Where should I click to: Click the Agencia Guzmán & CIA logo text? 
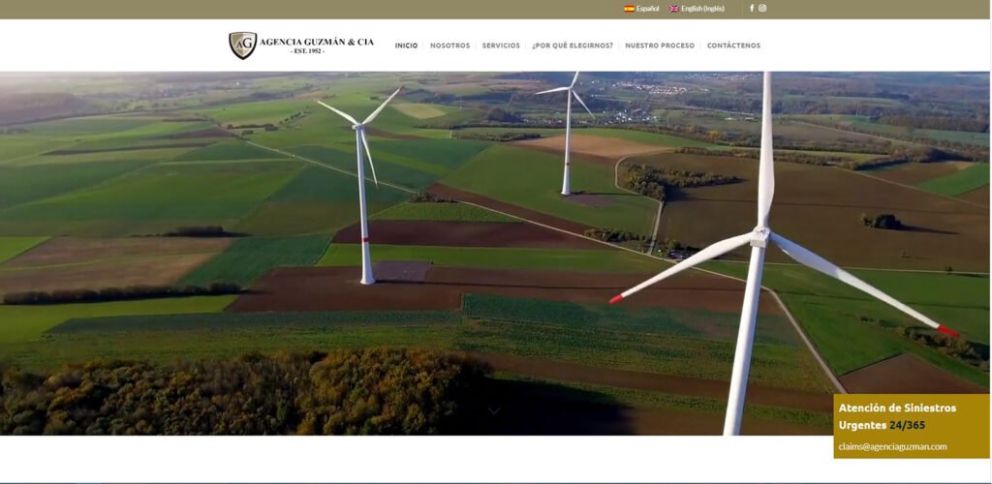point(317,42)
